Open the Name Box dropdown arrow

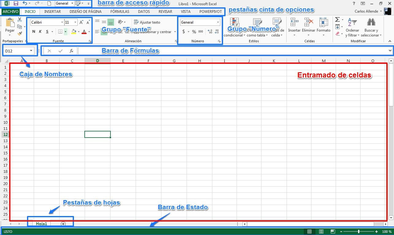(31, 51)
